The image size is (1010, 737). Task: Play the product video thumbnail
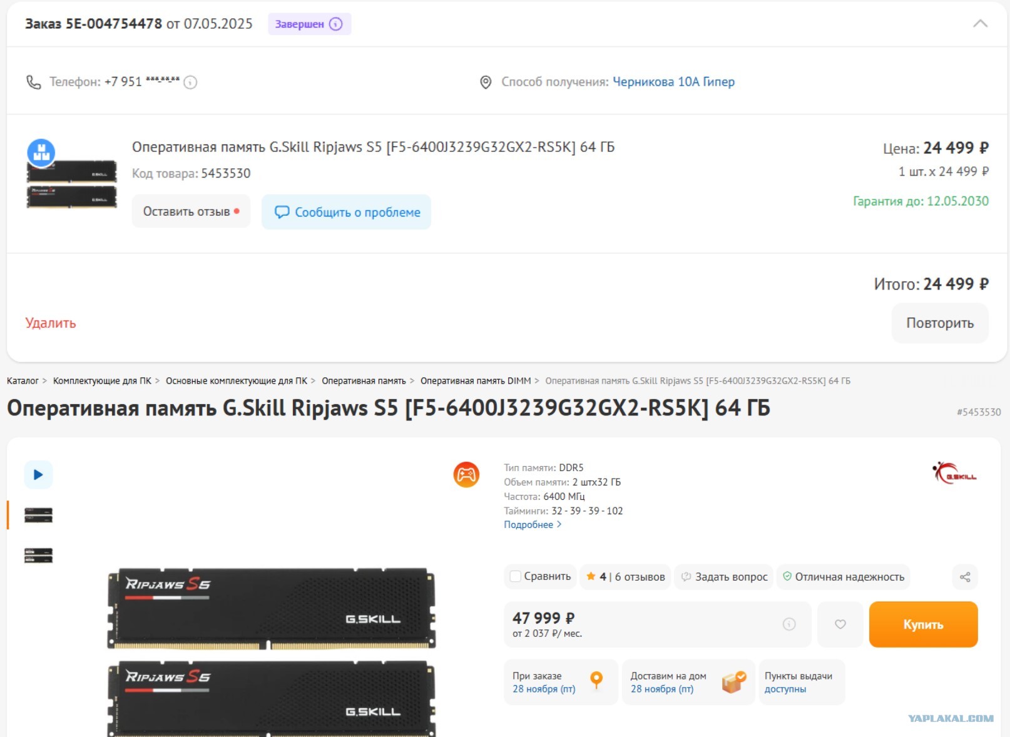[38, 474]
